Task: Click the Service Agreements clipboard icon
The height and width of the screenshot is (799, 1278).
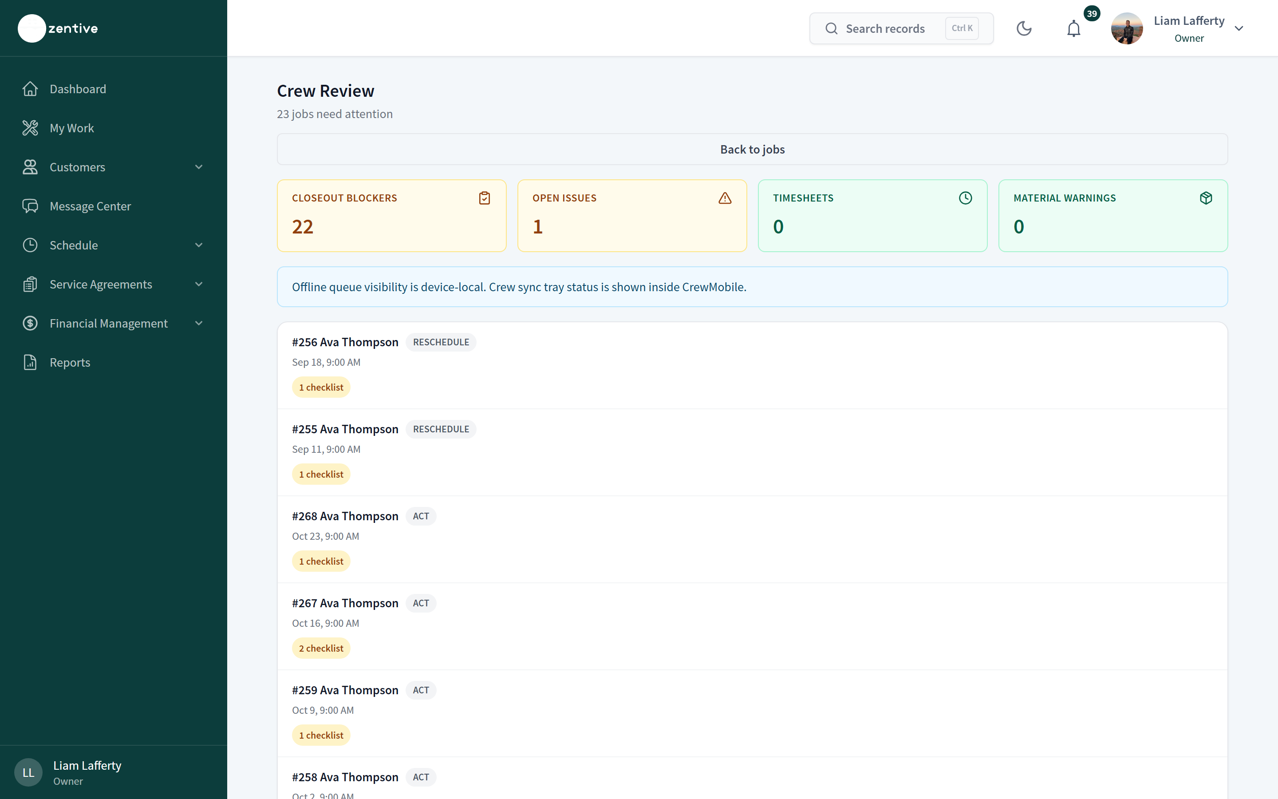Action: [x=30, y=284]
